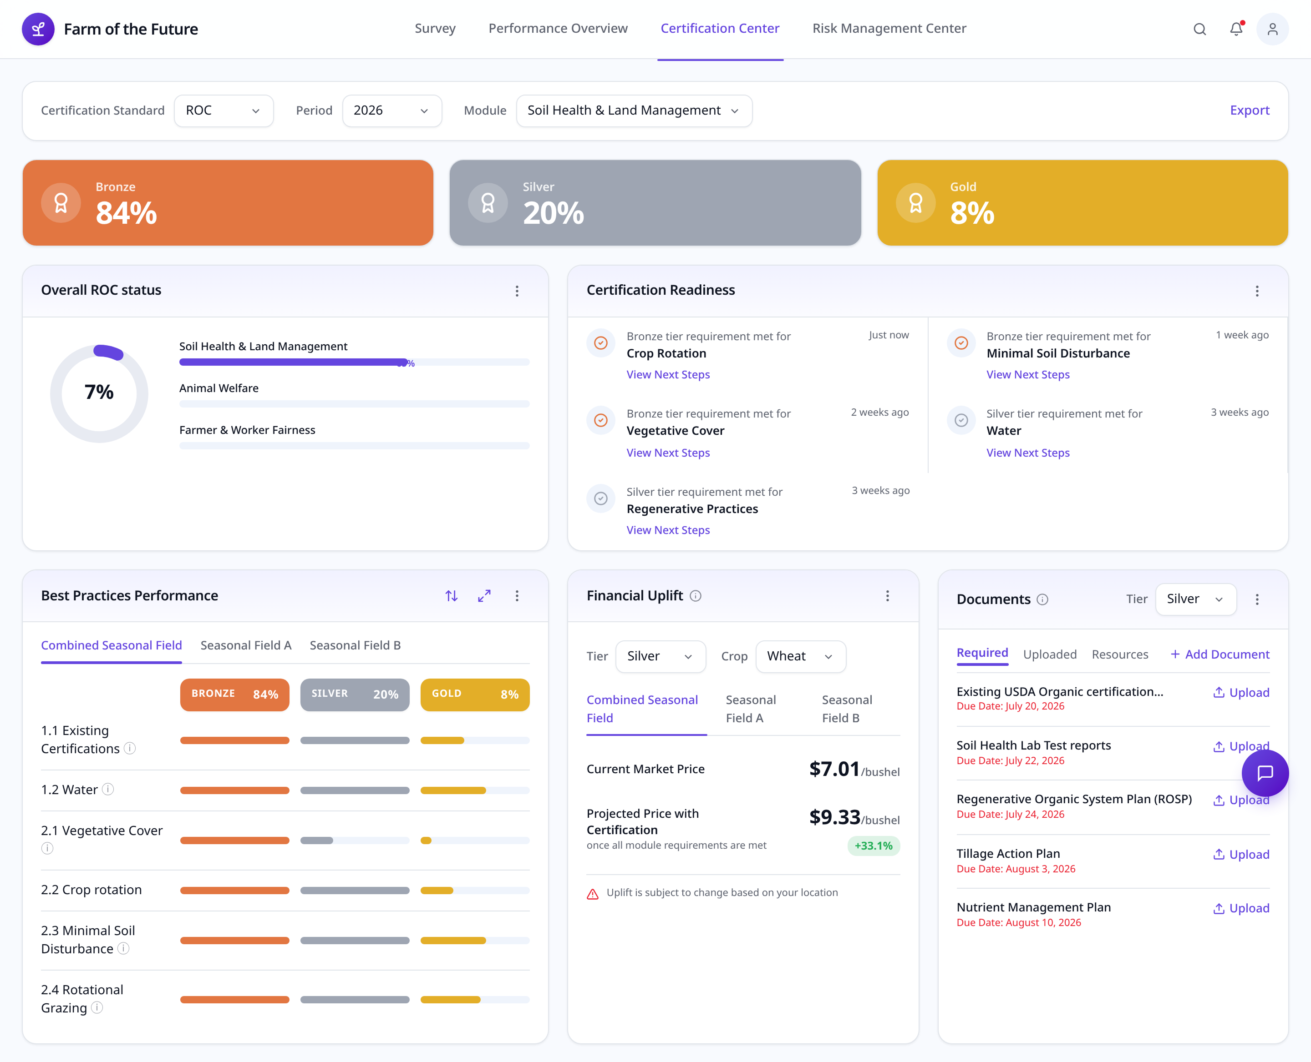Switch to Seasonal Field A in Financial Uplift
Image resolution: width=1311 pixels, height=1062 pixels.
751,709
